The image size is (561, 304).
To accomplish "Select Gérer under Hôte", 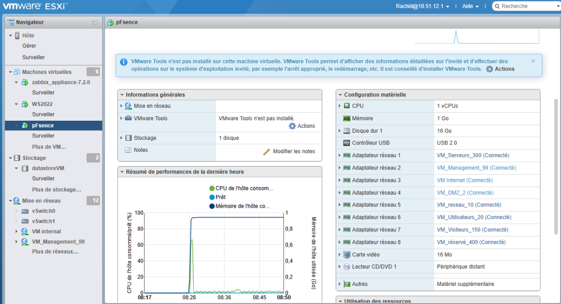I will click(29, 46).
